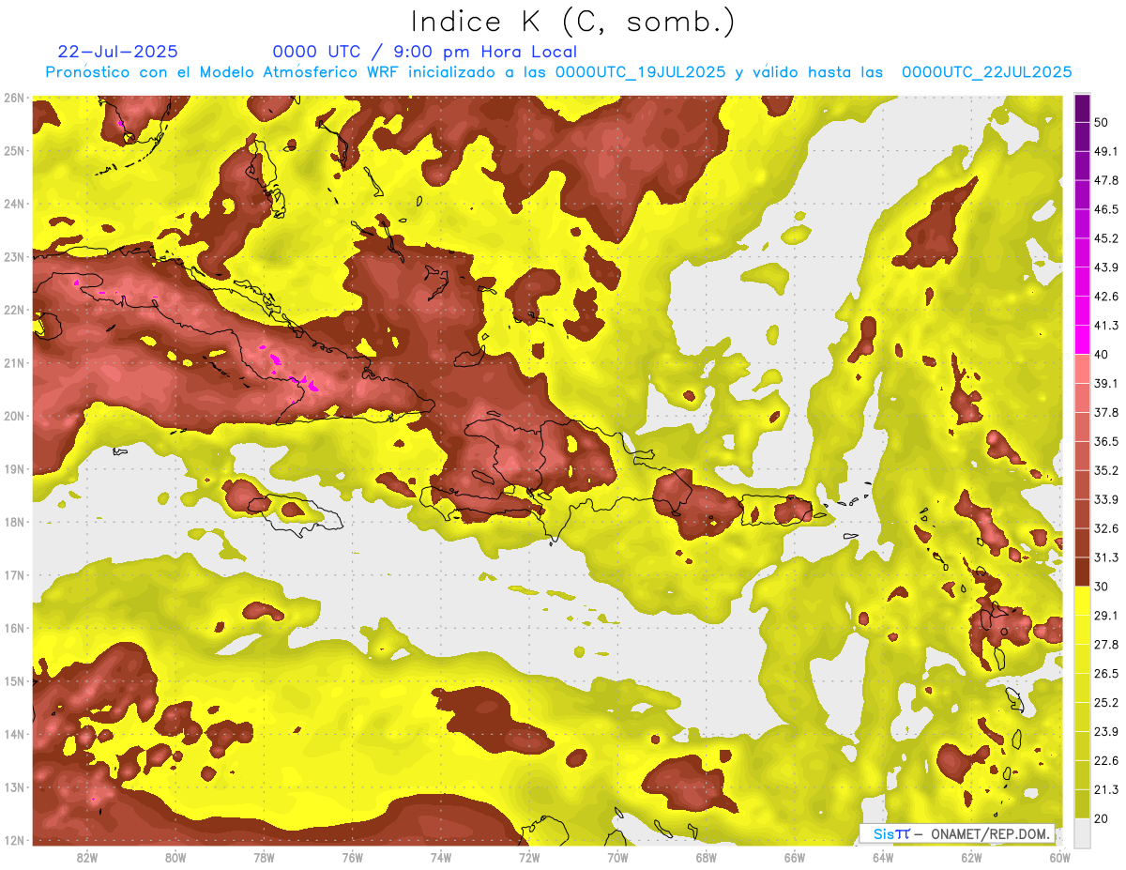1126x870 pixels.
Task: Click the latitude label '24N'
Action: (x=14, y=204)
